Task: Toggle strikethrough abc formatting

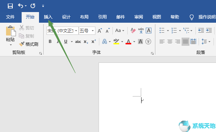Action: pos(78,42)
